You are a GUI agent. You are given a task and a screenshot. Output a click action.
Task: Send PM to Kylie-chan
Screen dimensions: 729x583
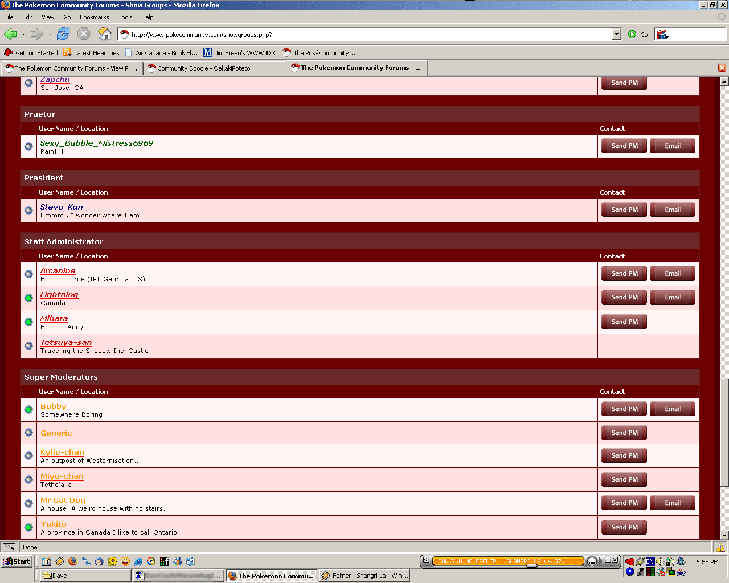624,455
